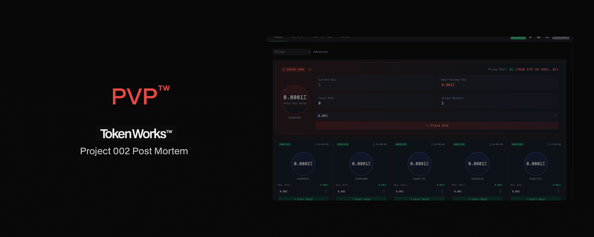Start Raid on the 0x04094C pot
594x237 pixels.
coord(303,199)
